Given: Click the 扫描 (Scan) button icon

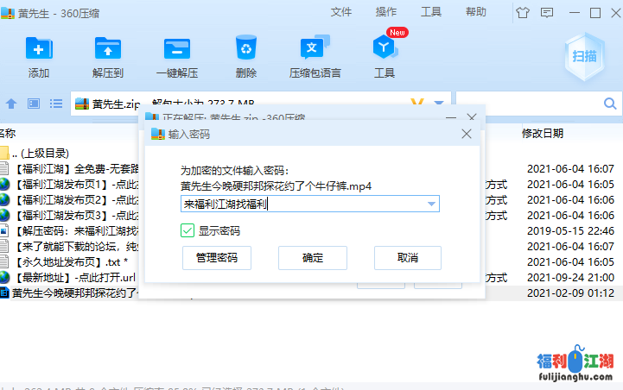Looking at the screenshot, I should (584, 55).
